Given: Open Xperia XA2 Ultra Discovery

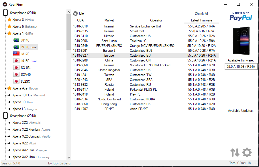Looking at the screenshot, I should coord(31,157).
